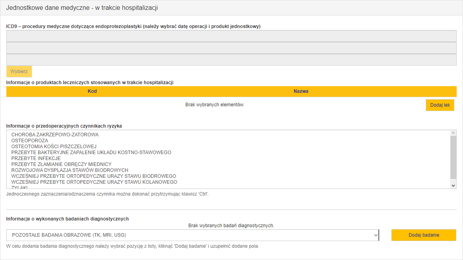
Task: Click the third ICD9 procedure field
Action: point(231,60)
